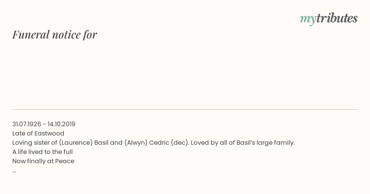Select the "Late of Eastwood" line

point(38,133)
